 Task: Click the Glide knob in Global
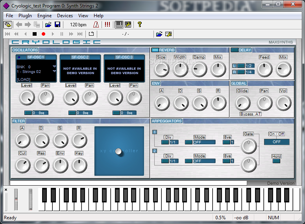coord(242,103)
